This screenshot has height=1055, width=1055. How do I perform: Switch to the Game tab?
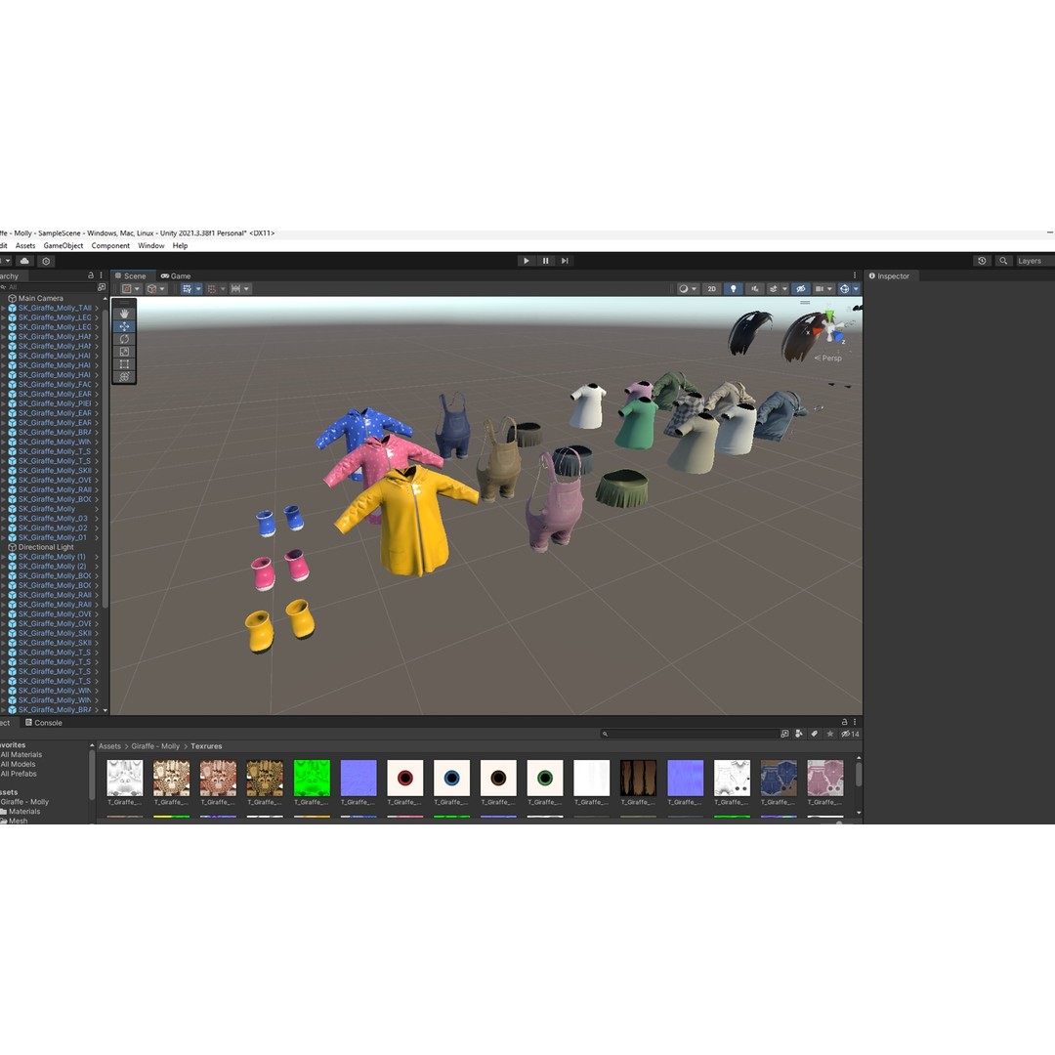tap(176, 275)
